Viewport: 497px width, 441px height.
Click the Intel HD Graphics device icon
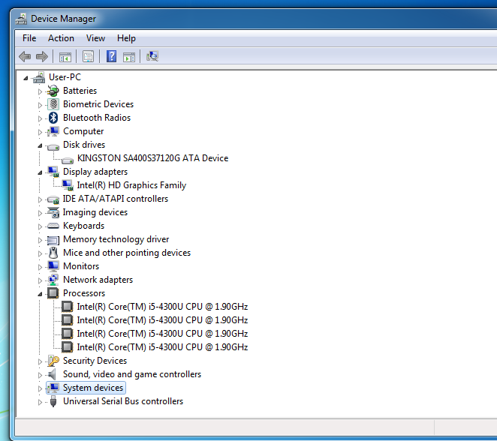68,185
